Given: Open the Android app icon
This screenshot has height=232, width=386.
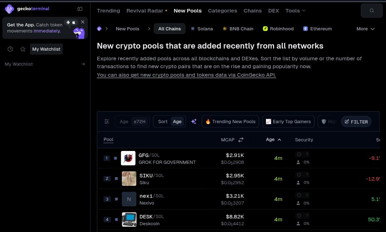Looking at the screenshot, I should pyautogui.click(x=68, y=22).
